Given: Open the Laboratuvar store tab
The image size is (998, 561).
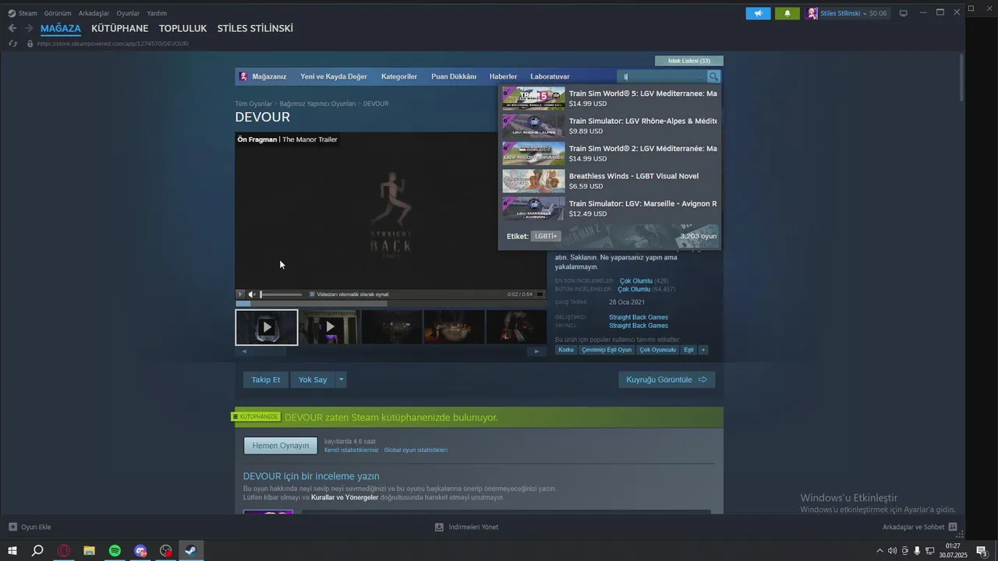Looking at the screenshot, I should point(550,76).
